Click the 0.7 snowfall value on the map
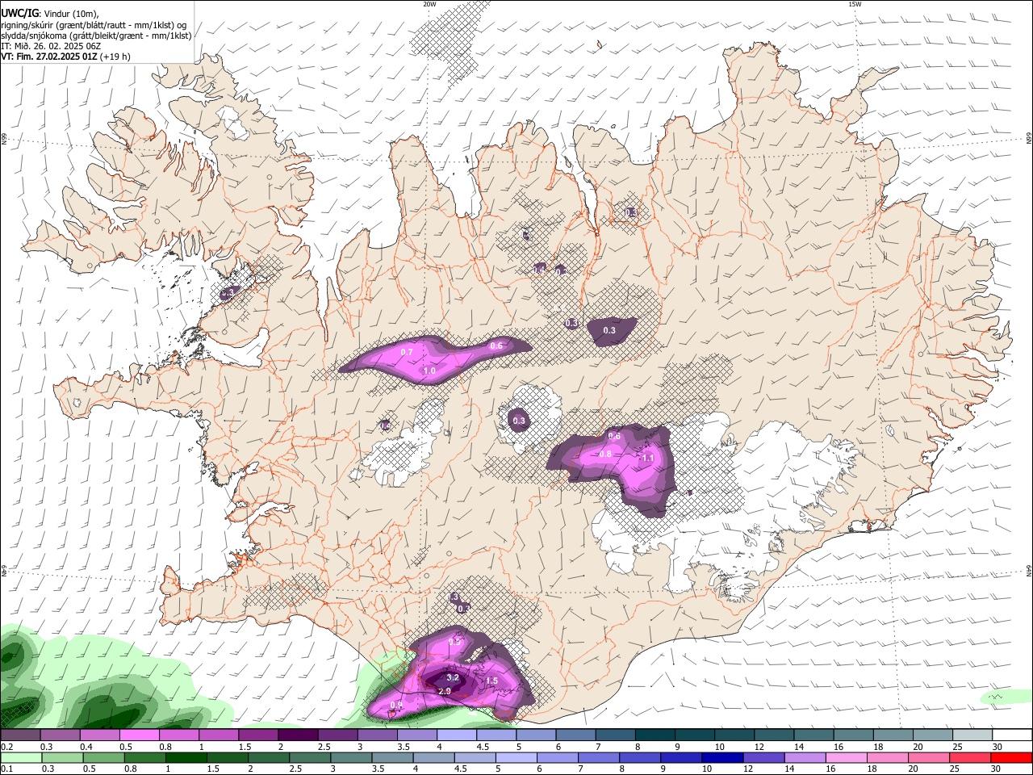 coord(407,353)
